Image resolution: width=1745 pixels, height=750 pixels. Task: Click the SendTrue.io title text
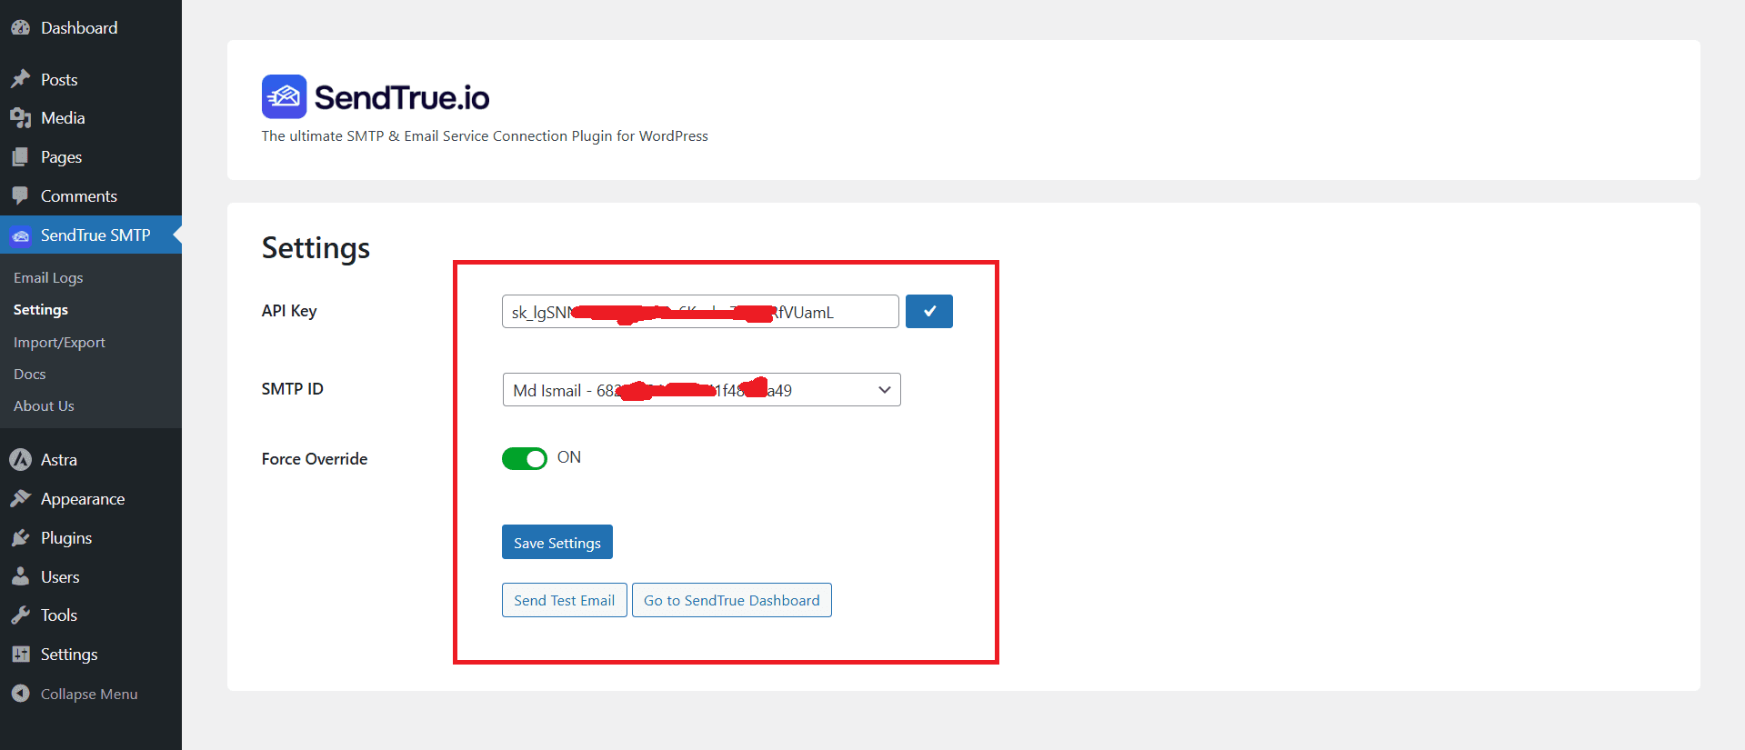tap(402, 97)
